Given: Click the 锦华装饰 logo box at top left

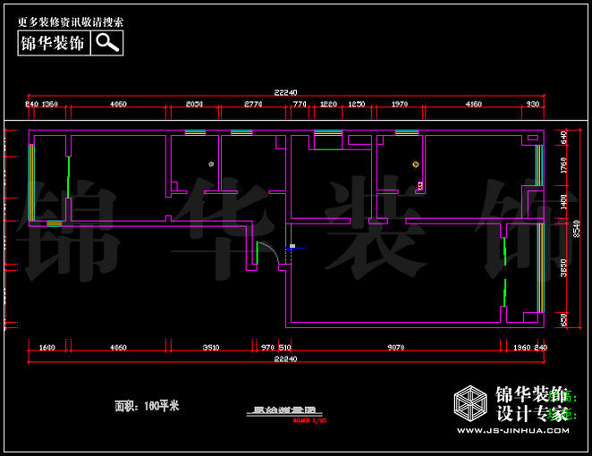Looking at the screenshot, I should (54, 43).
